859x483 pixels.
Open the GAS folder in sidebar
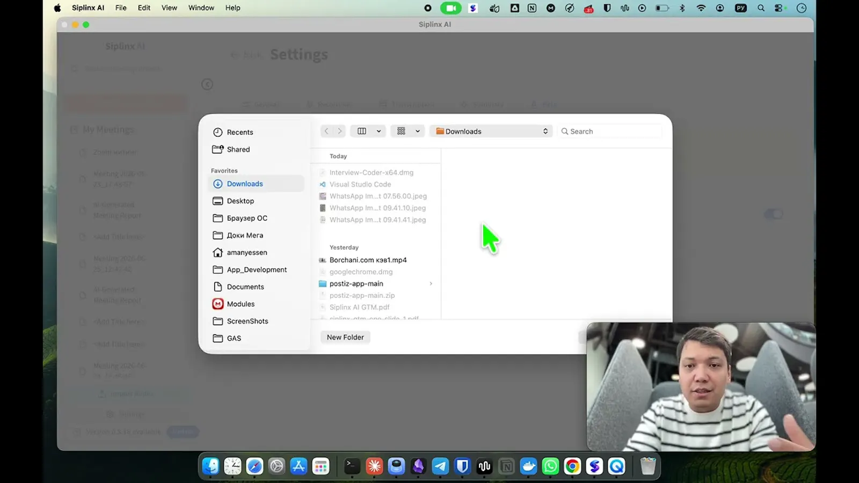227,338
